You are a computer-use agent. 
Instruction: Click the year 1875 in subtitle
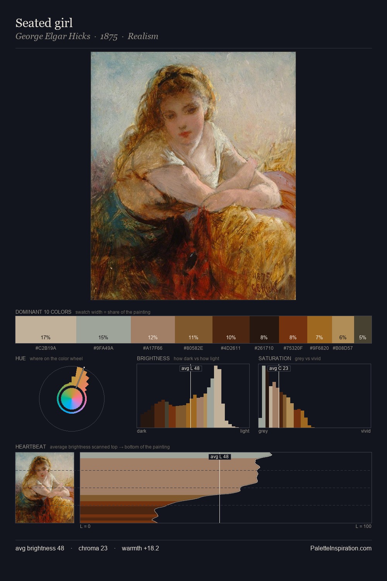pyautogui.click(x=109, y=36)
